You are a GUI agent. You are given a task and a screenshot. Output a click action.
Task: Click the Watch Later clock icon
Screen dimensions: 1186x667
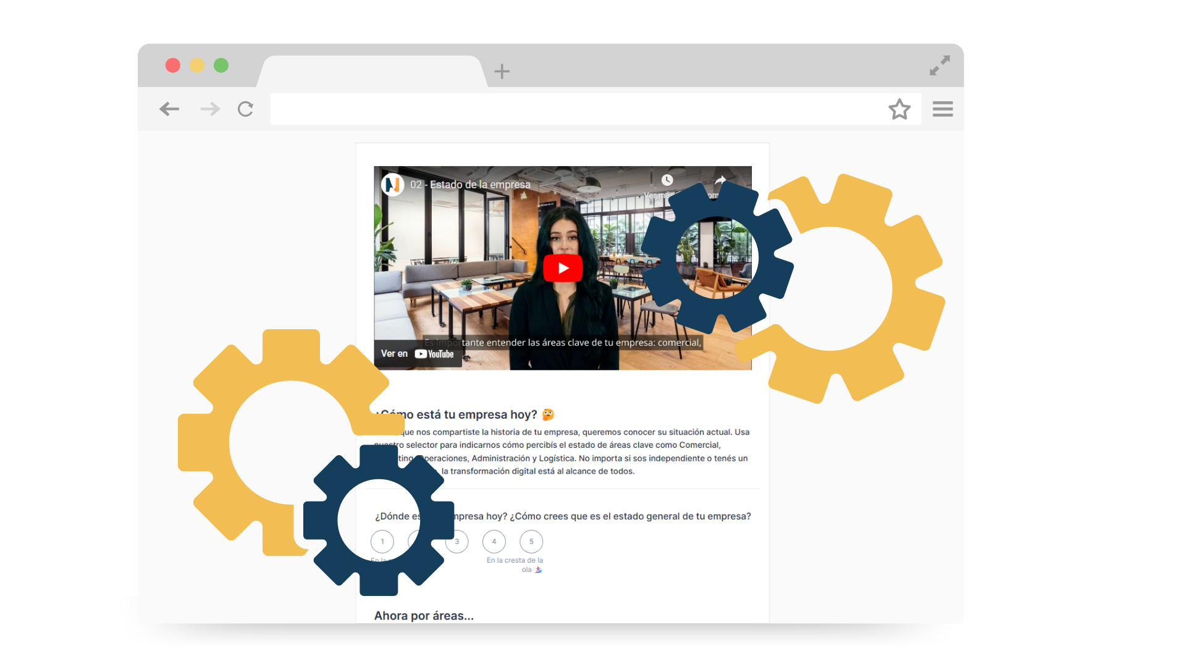point(667,180)
